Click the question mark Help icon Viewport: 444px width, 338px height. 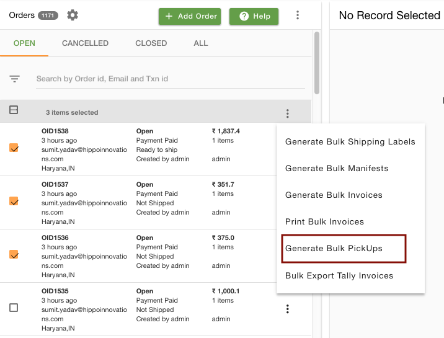pyautogui.click(x=244, y=16)
